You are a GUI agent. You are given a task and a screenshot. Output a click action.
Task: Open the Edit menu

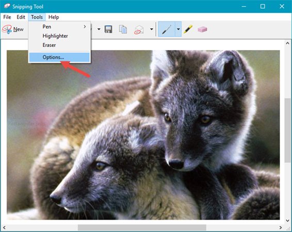point(21,17)
